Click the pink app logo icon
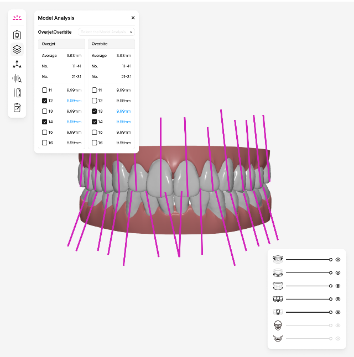 [17, 18]
